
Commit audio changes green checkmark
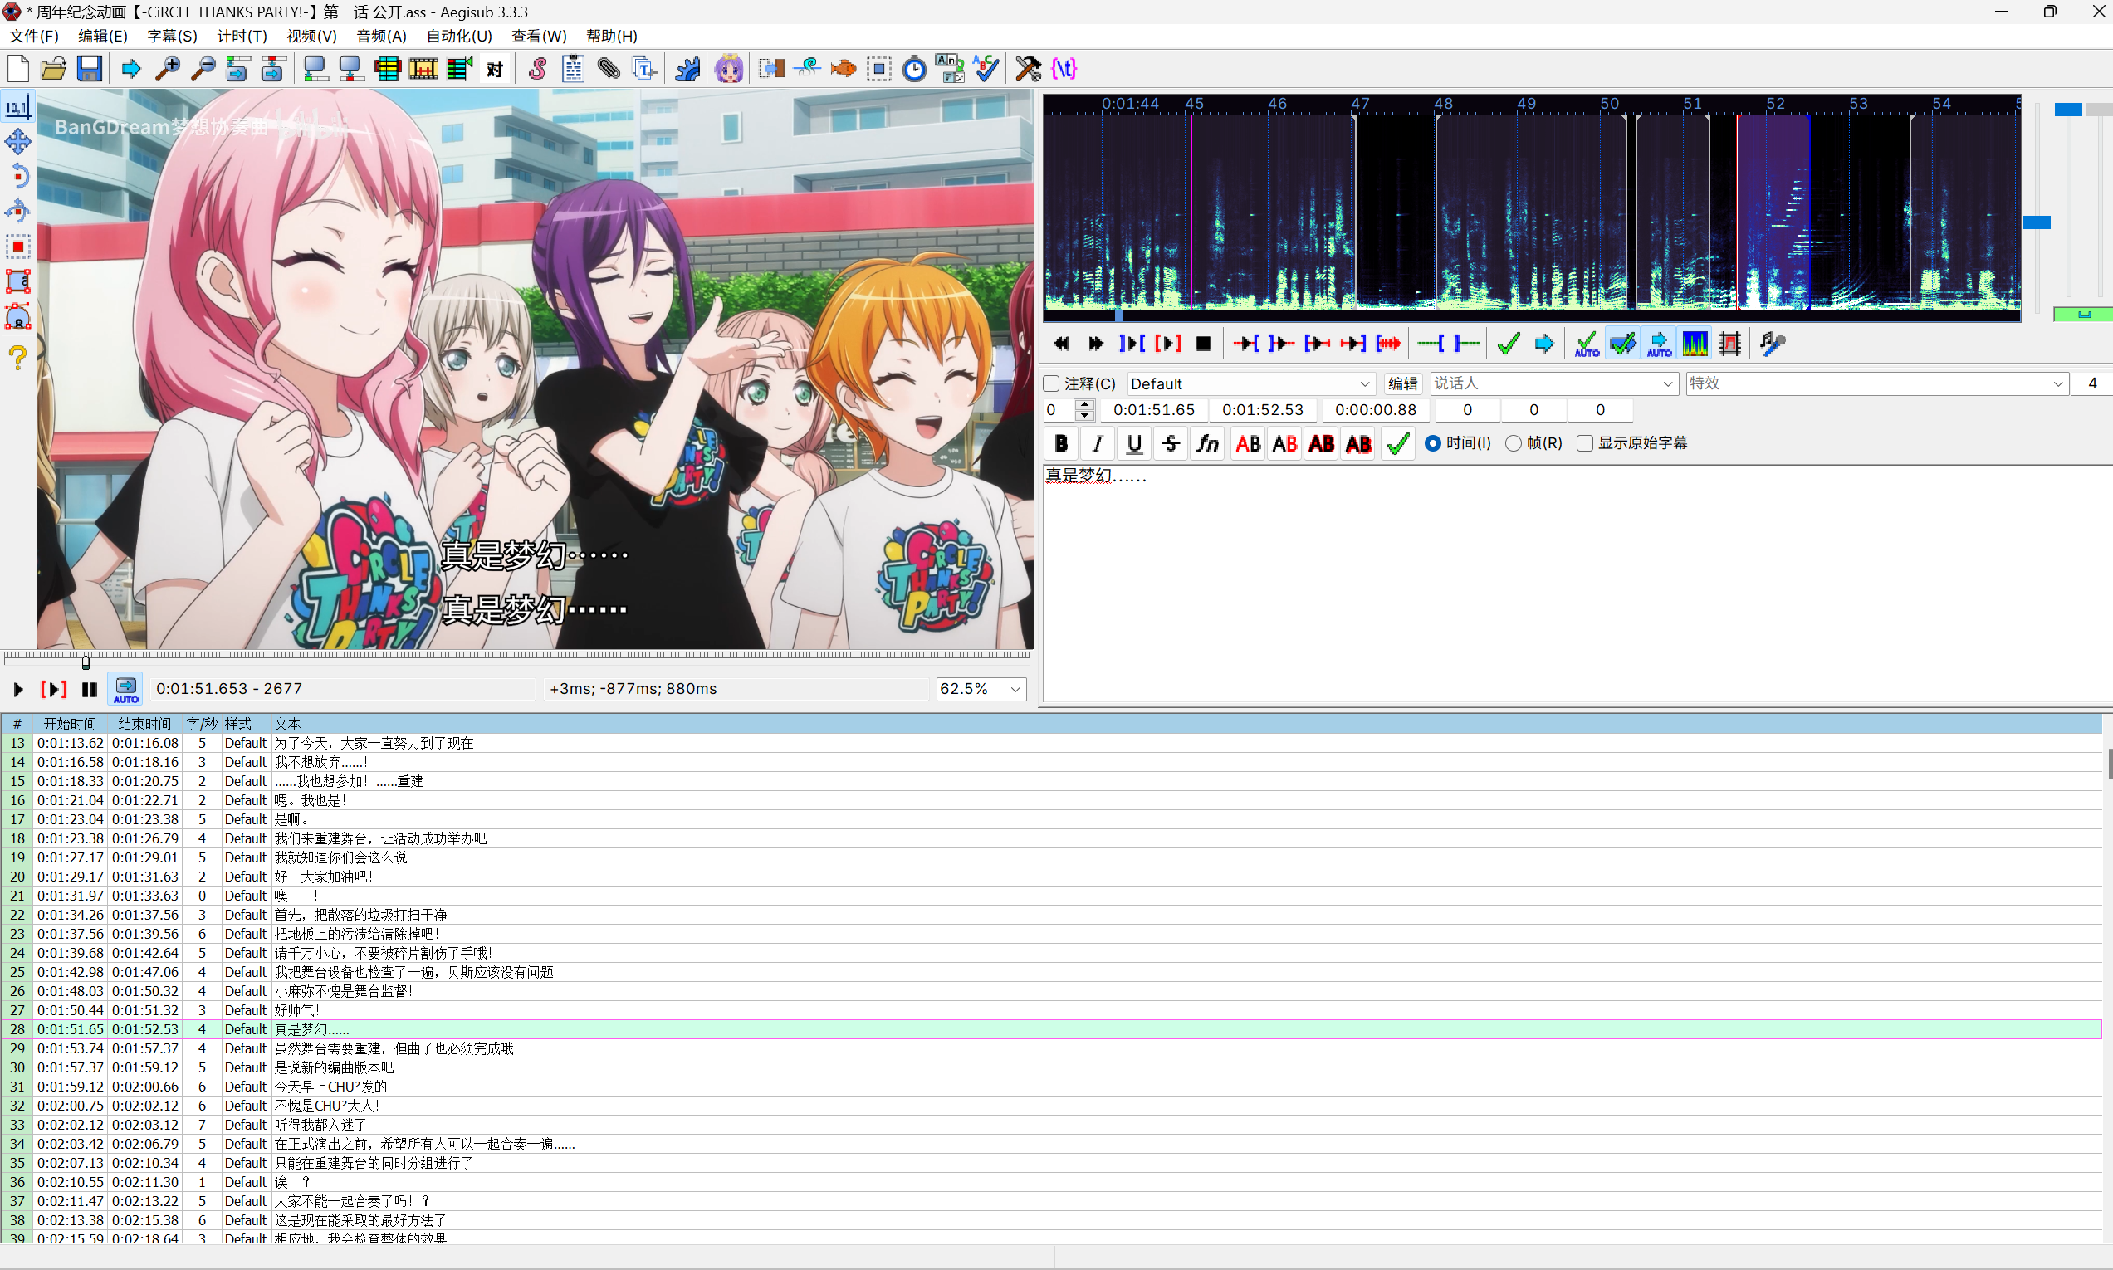(1509, 344)
